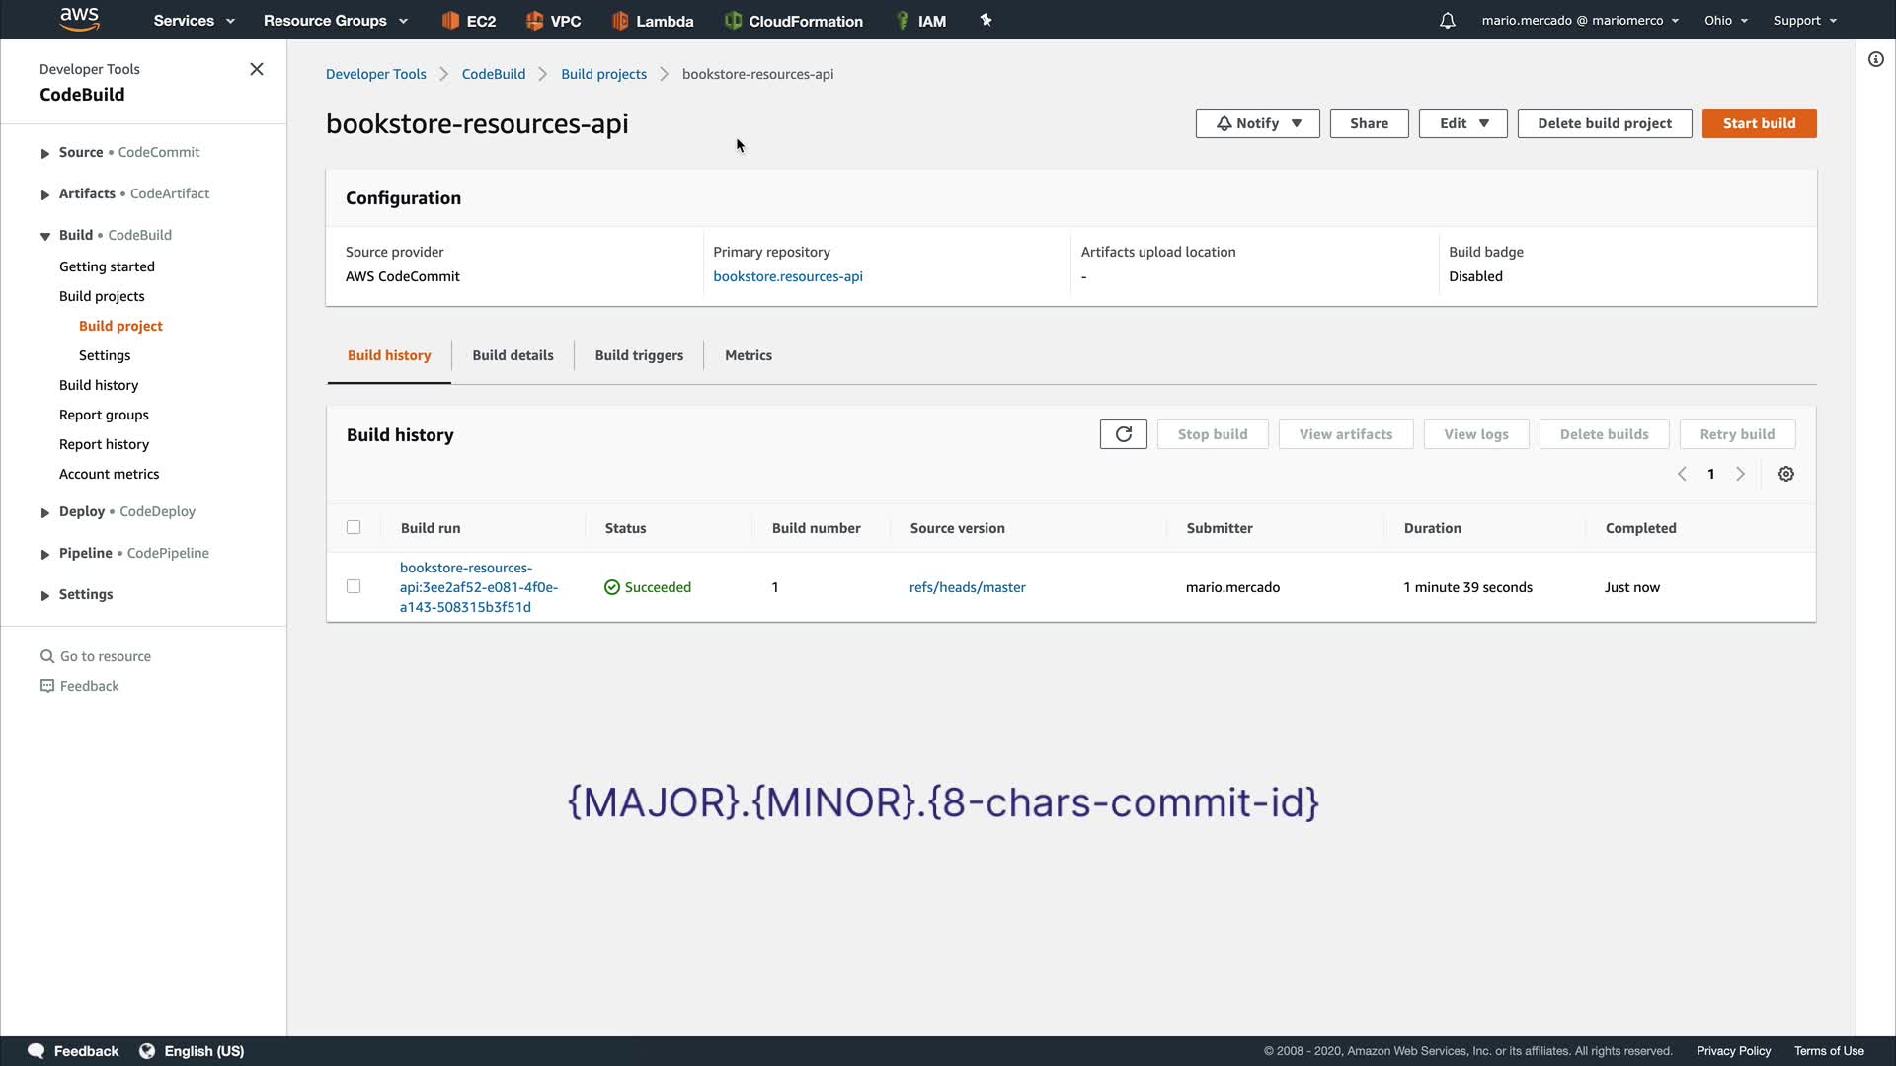Screen dimensions: 1896x1066
Task: Open build history table settings gear
Action: coord(1785,474)
